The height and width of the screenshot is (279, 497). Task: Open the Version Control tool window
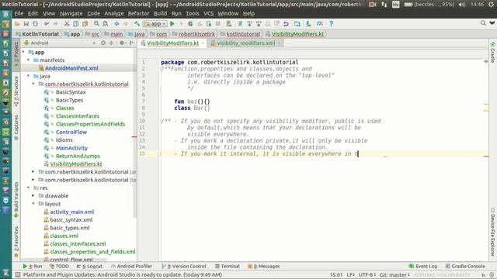184,267
